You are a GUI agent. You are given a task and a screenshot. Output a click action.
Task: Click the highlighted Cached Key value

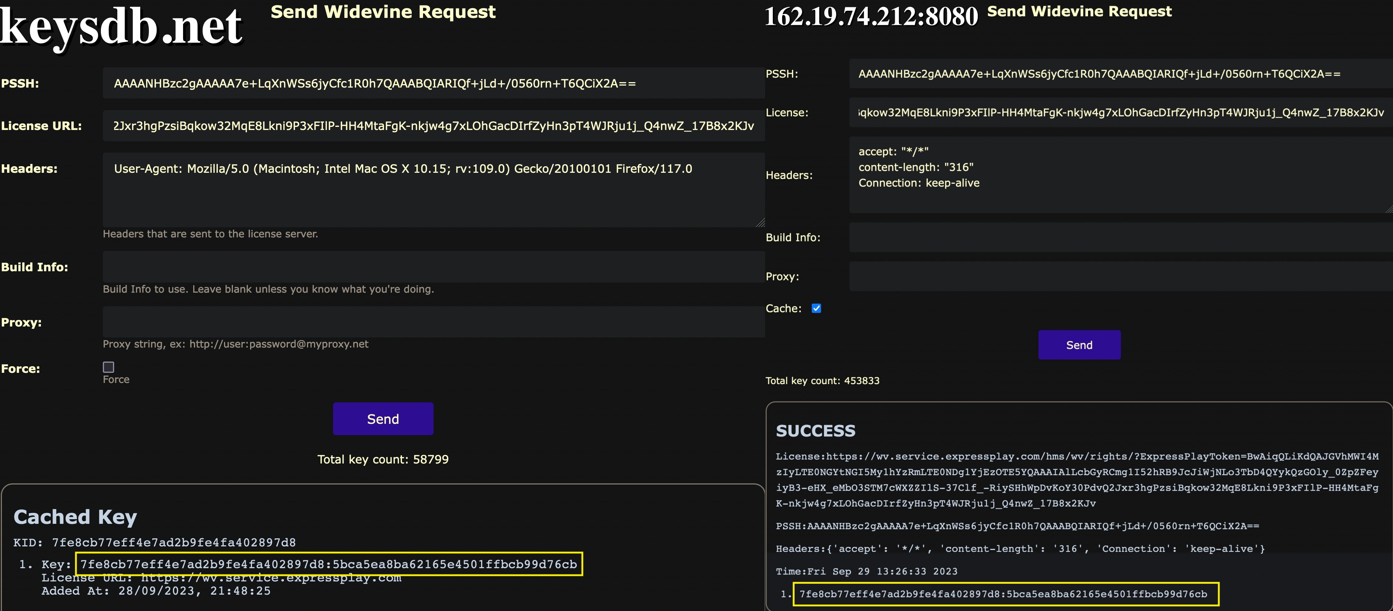tap(328, 564)
